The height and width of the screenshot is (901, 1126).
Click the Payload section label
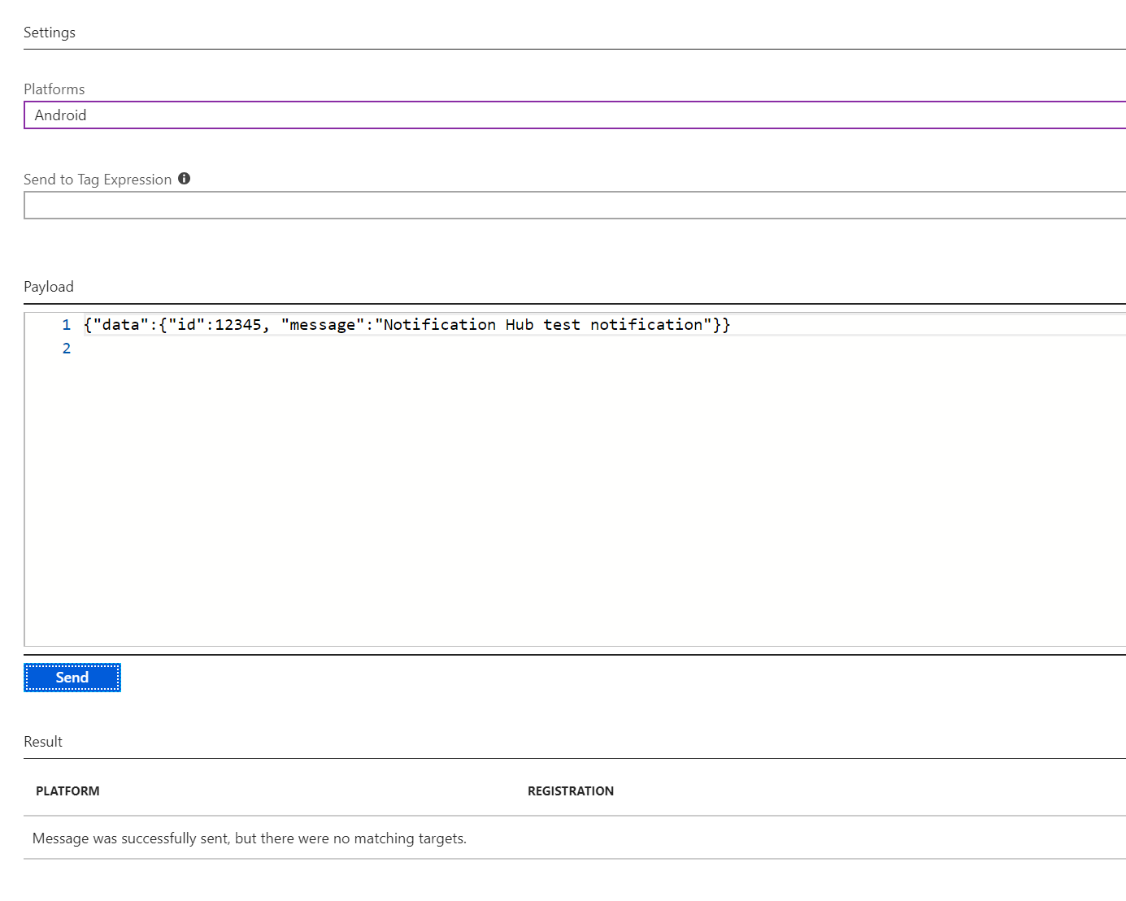pos(49,286)
